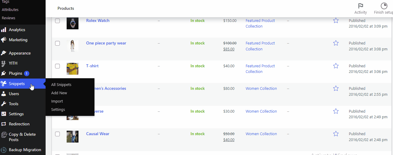
Task: Click the Rolex Watch product thumbnail
Action: [x=73, y=23]
